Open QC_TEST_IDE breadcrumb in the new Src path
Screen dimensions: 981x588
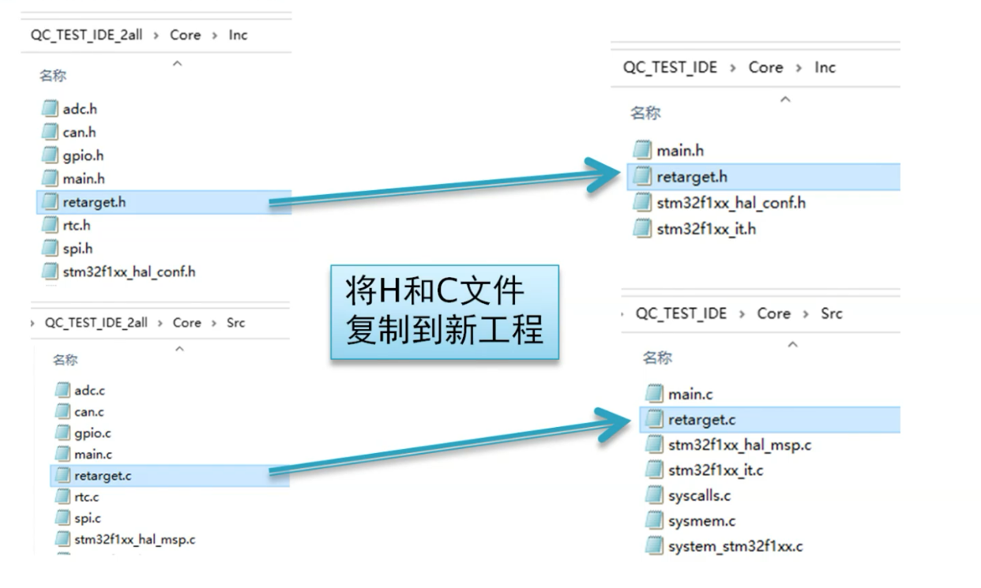681,313
